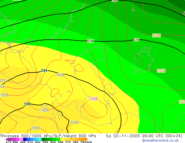Pick the cyan legend swatch before 534
Viewport: 185px width, 143px height.
(40, 139)
